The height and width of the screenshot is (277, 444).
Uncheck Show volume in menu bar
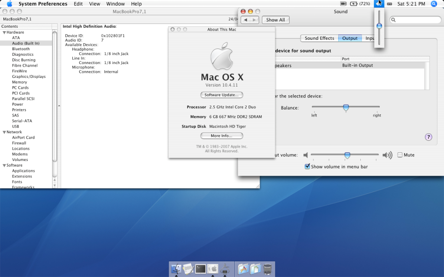(307, 167)
